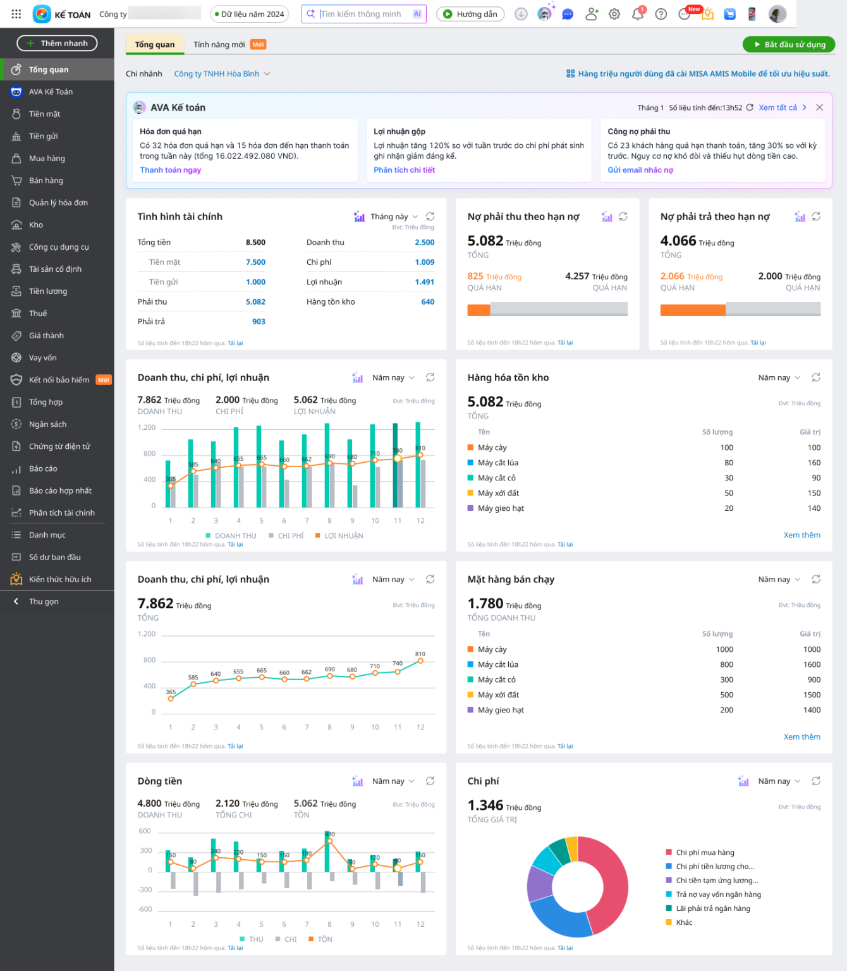
Task: Click the orange overdue bar in Nợ phải thu
Action: [478, 310]
